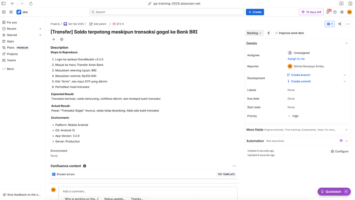
Task: Open browser split view icon
Action: click(350, 3)
